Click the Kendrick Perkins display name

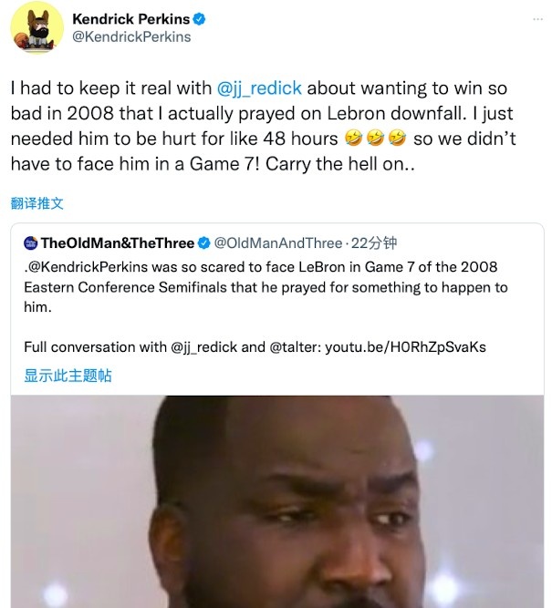[x=130, y=19]
